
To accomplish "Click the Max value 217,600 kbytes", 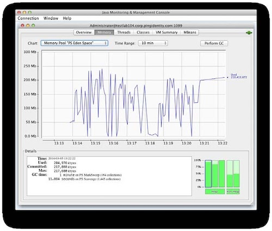I will point(65,171).
